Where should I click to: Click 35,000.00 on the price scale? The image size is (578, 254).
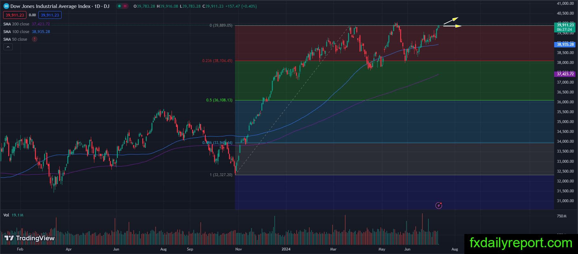click(x=566, y=122)
